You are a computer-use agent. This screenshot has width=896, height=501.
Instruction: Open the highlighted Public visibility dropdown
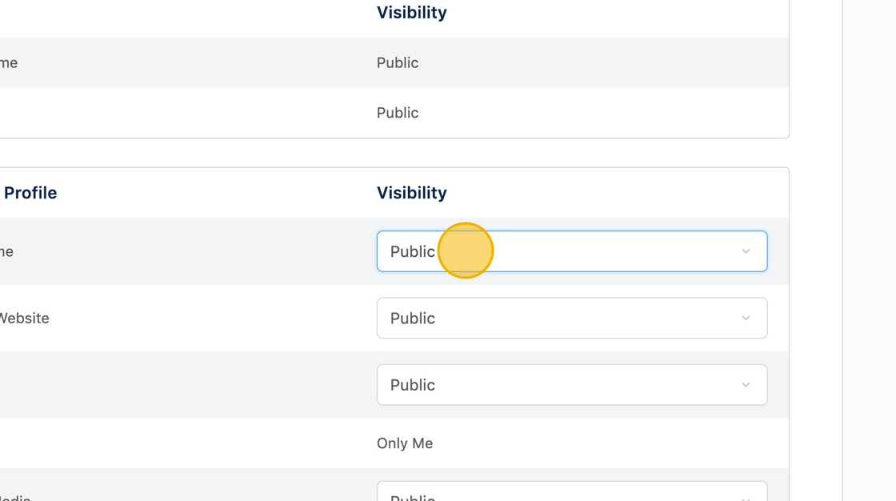tap(571, 251)
